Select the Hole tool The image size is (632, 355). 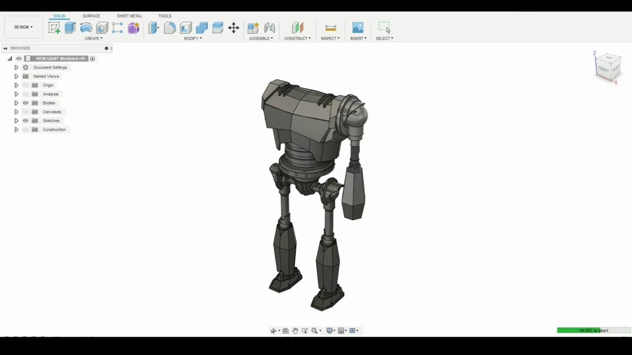click(102, 28)
